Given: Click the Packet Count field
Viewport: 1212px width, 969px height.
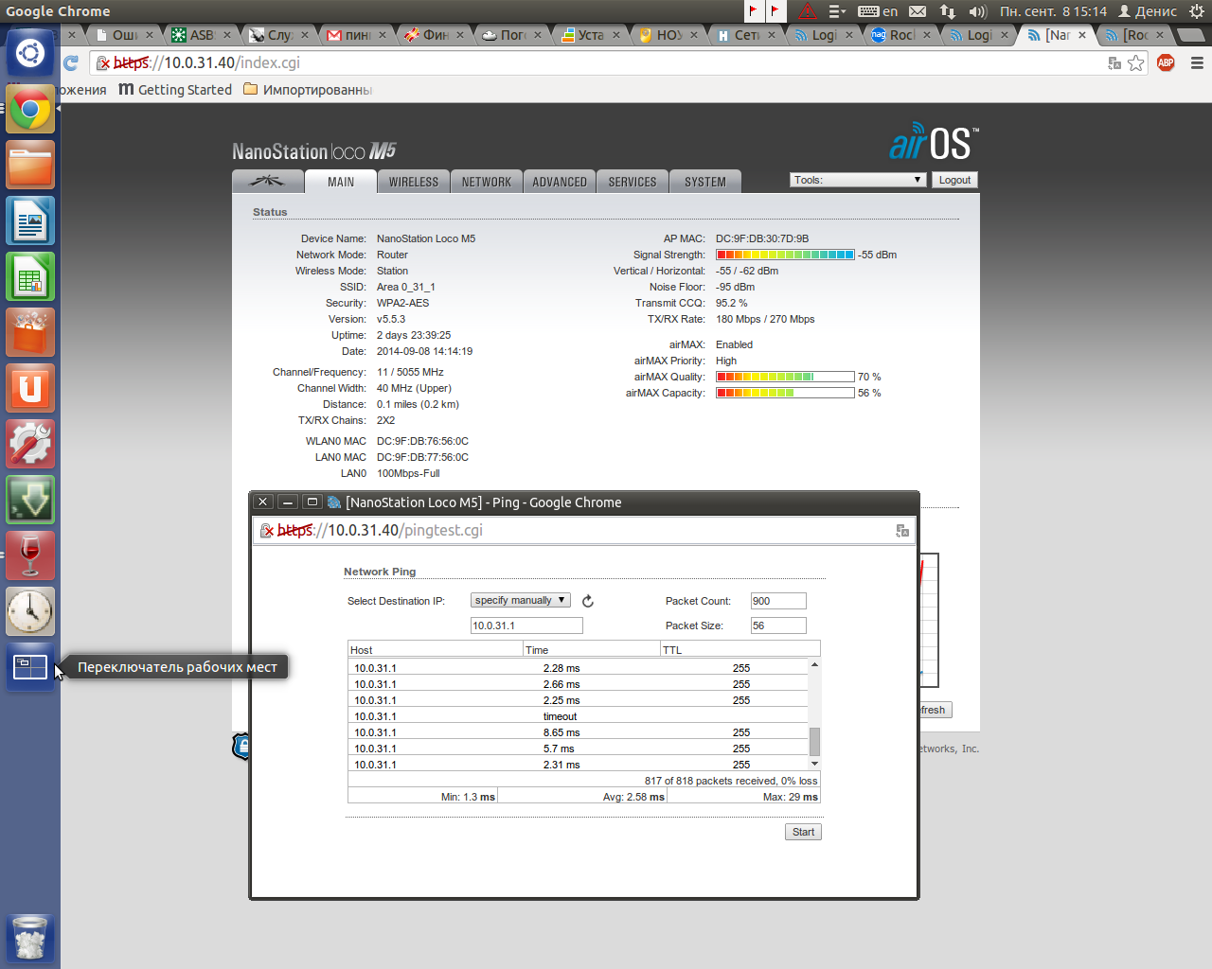Looking at the screenshot, I should [778, 601].
